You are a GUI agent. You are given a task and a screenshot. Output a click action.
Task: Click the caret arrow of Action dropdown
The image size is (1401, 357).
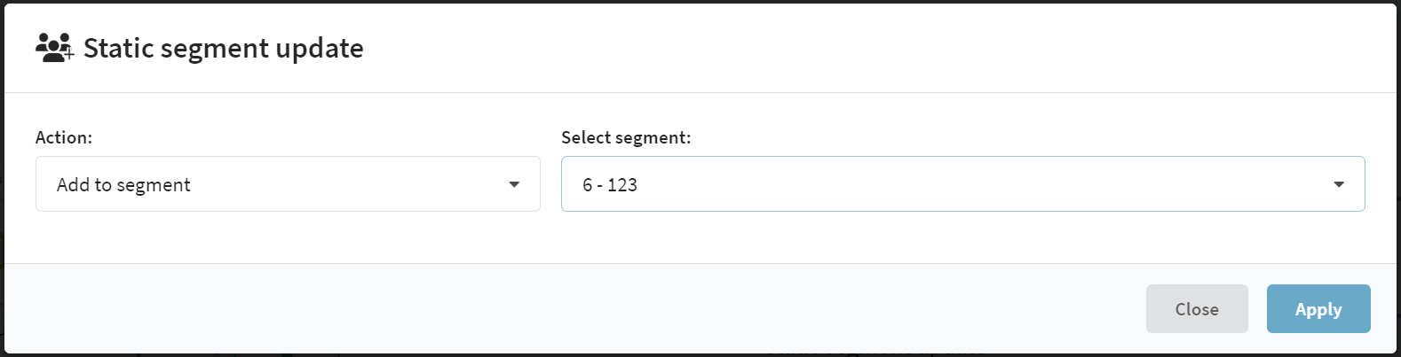[x=514, y=184]
